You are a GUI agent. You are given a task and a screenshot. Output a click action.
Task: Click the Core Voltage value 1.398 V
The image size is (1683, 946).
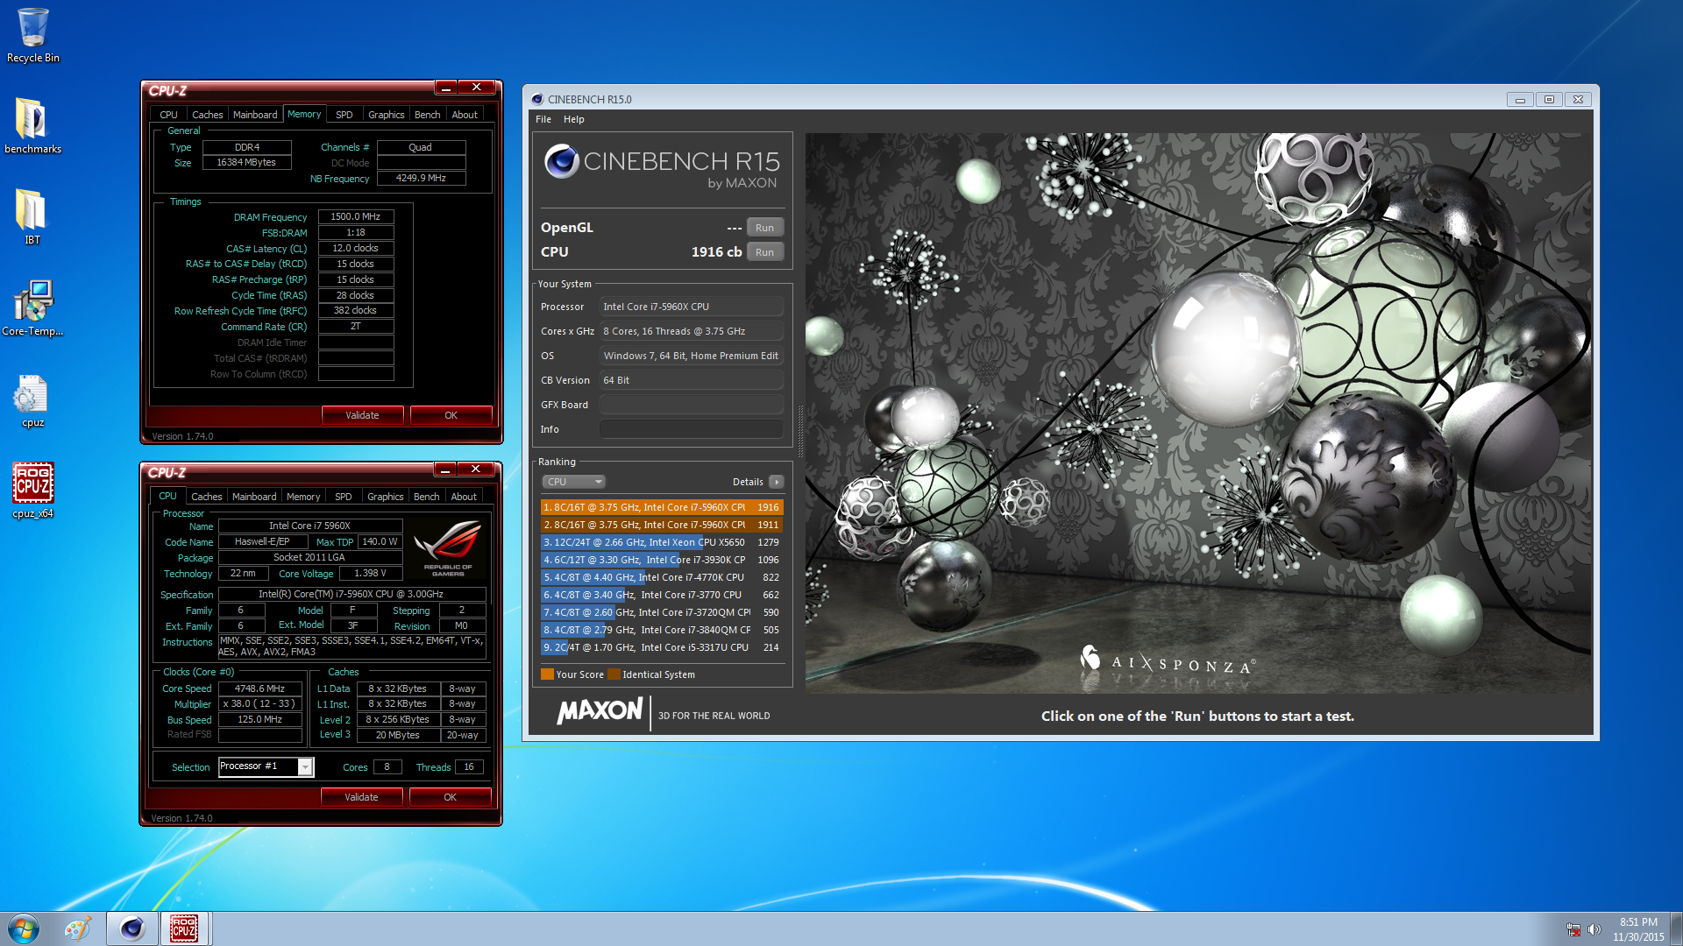click(x=370, y=574)
